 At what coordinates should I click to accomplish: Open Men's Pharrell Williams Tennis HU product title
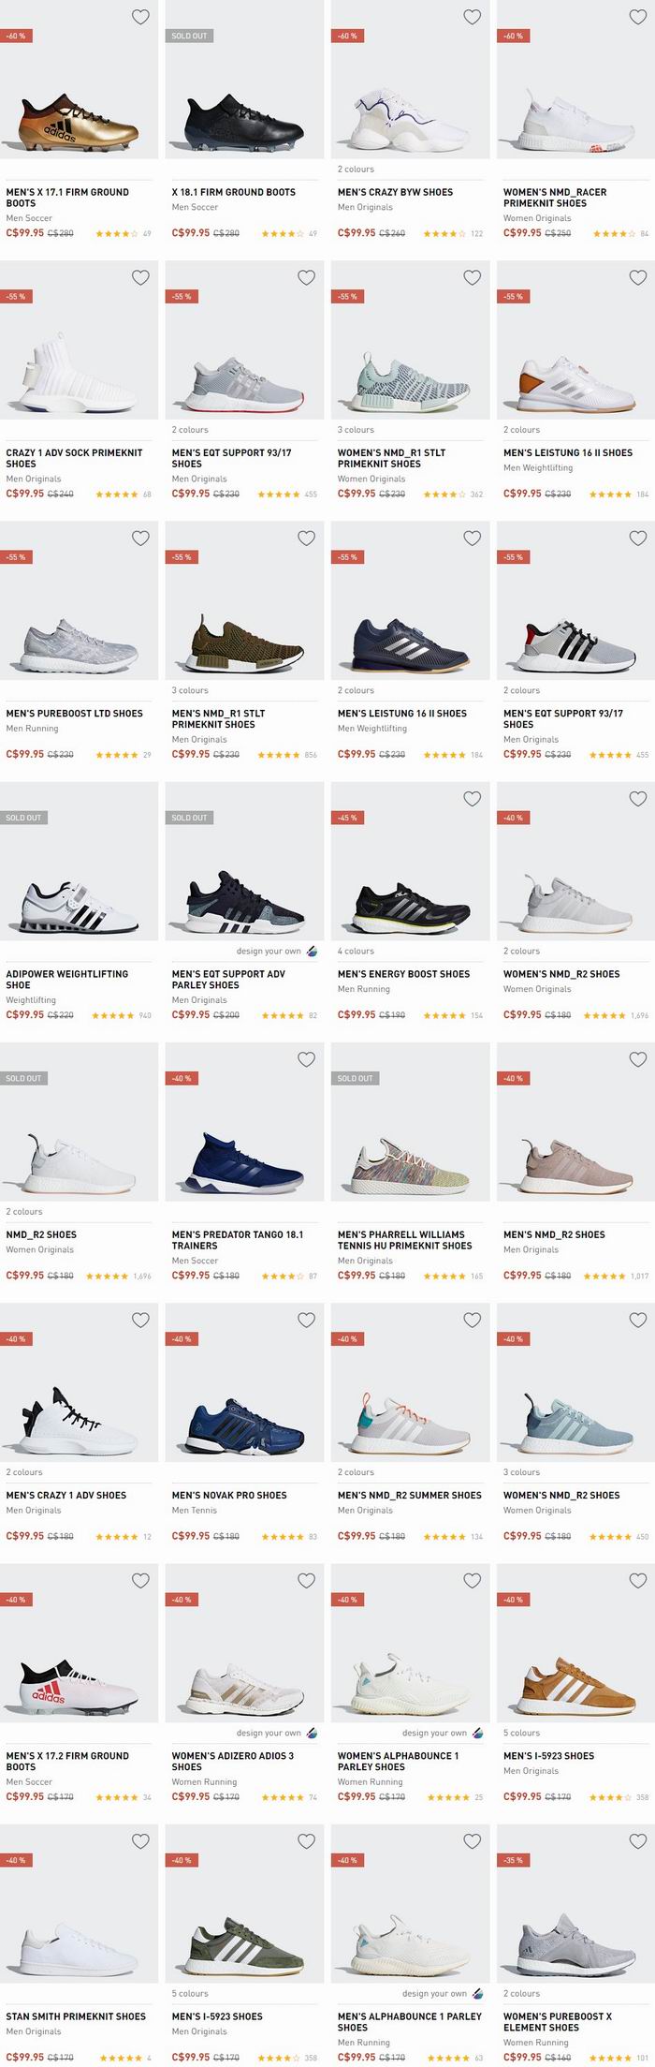(404, 1240)
